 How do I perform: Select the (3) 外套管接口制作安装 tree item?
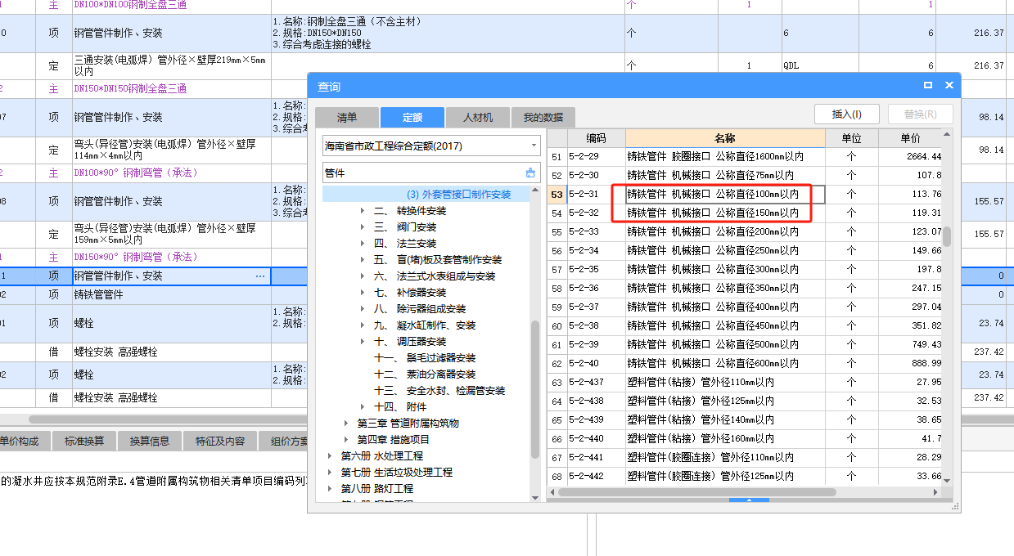coord(458,195)
